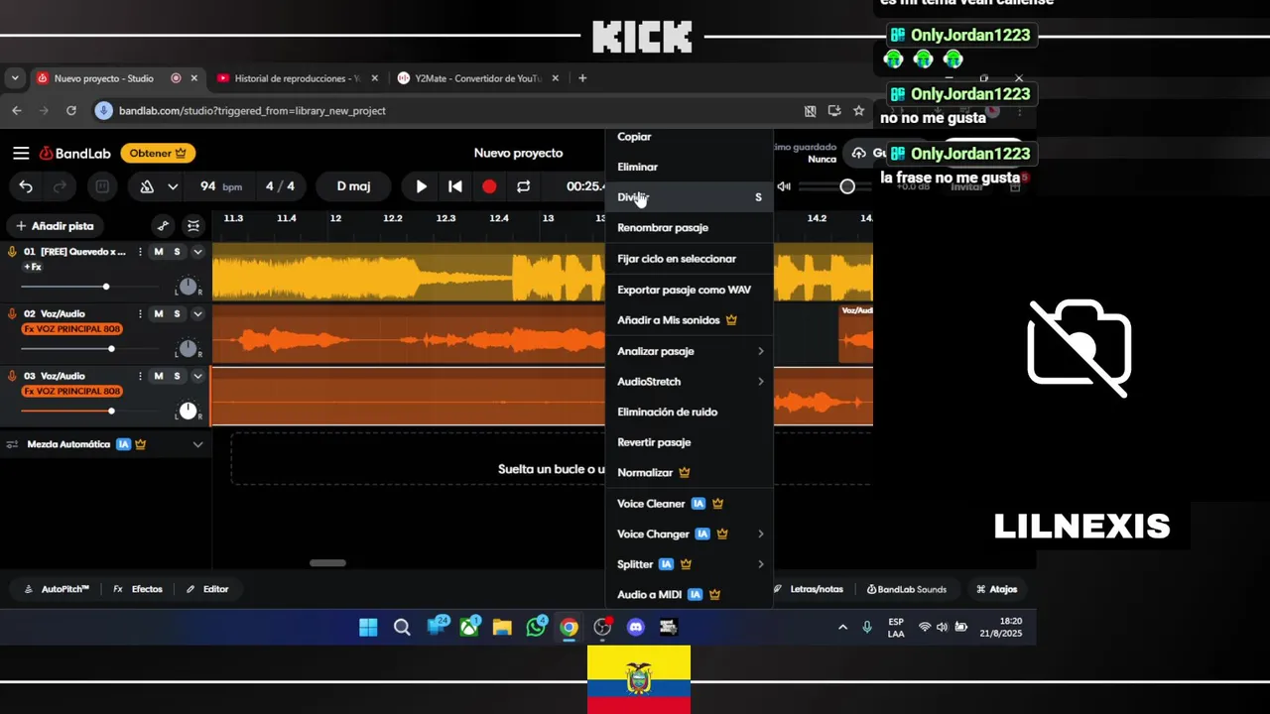This screenshot has width=1270, height=714.
Task: Mute track 03 with M button
Action: 158,376
